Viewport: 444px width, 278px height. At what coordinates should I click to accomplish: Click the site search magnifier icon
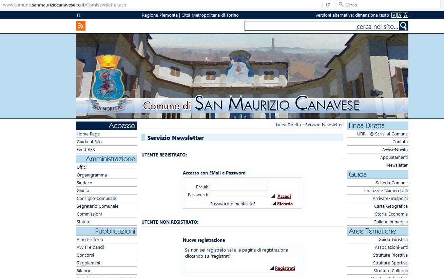403,26
